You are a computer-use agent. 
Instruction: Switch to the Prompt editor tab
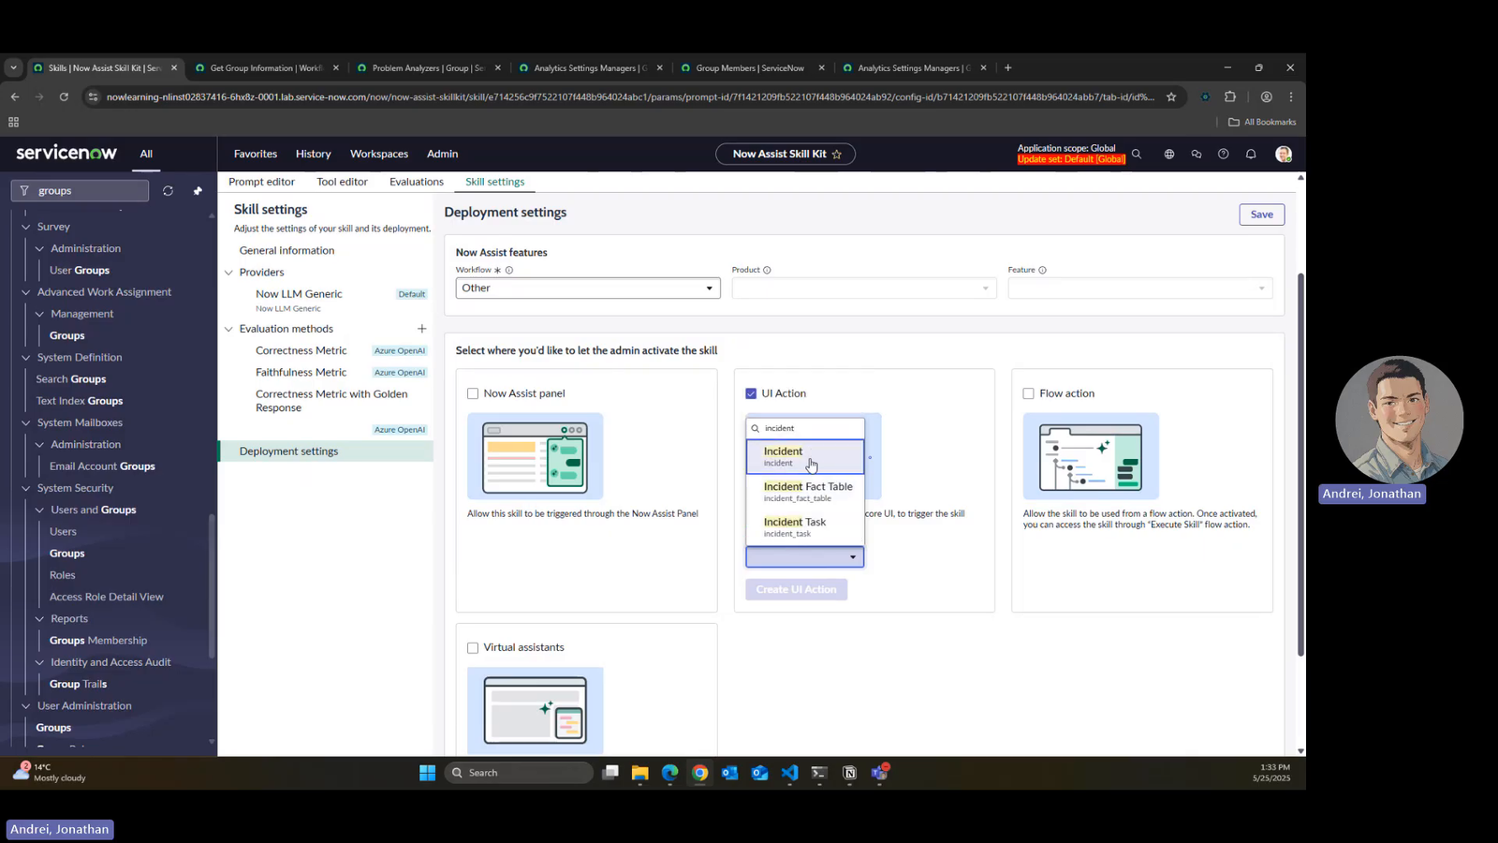(261, 182)
